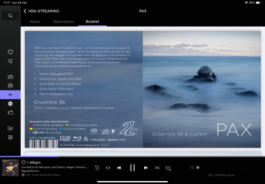The height and width of the screenshot is (184, 265).
Task: Open the play queue list
Action: tap(168, 168)
